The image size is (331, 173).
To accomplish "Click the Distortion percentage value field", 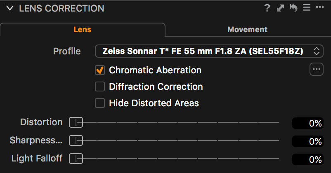I will pos(308,123).
